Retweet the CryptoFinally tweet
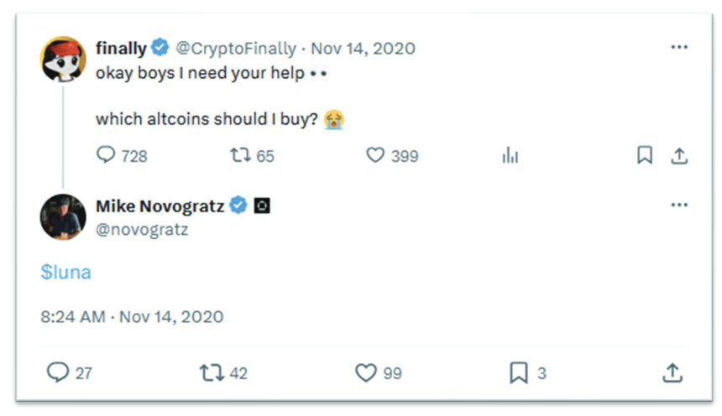This screenshot has width=722, height=416. (x=240, y=155)
